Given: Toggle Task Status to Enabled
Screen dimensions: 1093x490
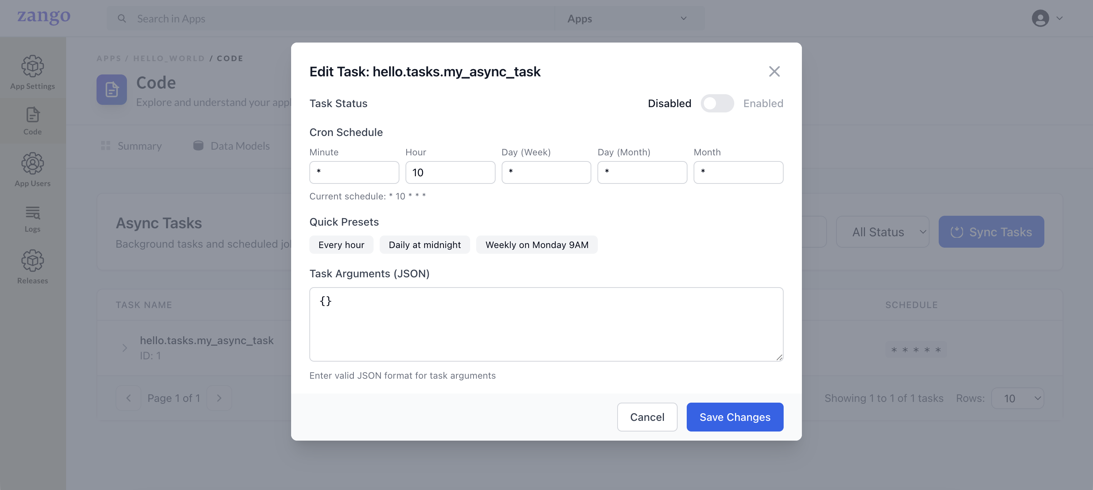Looking at the screenshot, I should pyautogui.click(x=717, y=104).
